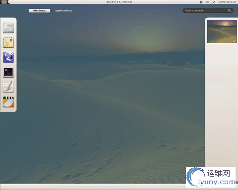
Task: Switch to the Applications tab
Action: (63, 10)
